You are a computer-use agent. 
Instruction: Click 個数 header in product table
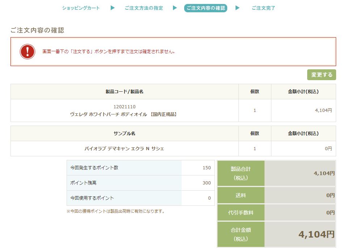255,91
